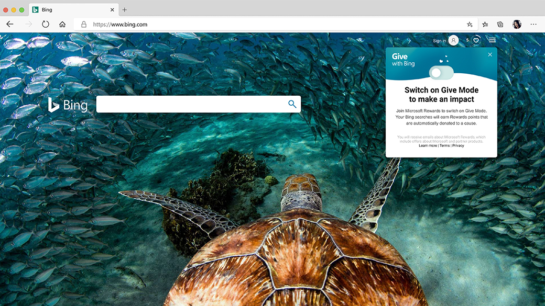Close the Bing tab
Image resolution: width=545 pixels, height=306 pixels.
112,10
